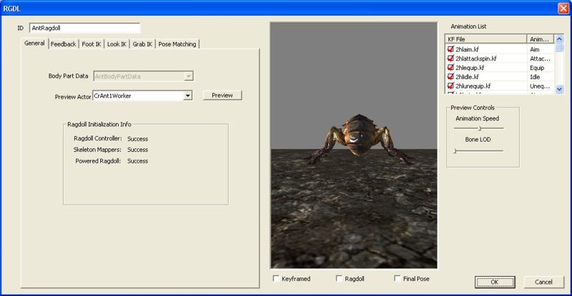The width and height of the screenshot is (572, 296).
Task: Open the Preview Actor dropdown
Action: click(187, 96)
